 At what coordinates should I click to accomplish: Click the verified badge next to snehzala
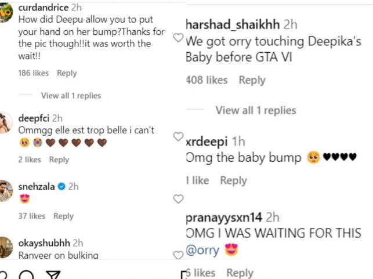(x=60, y=187)
